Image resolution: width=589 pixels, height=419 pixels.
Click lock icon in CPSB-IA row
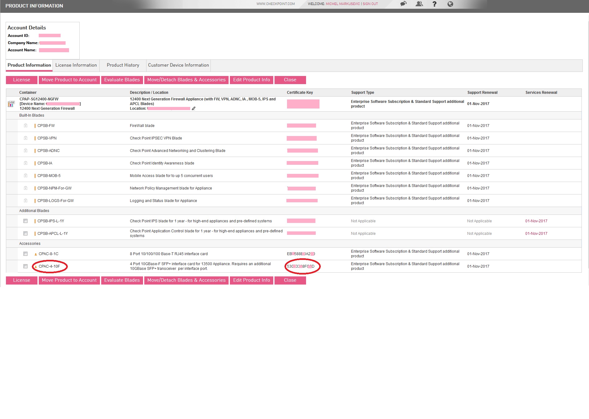point(26,163)
